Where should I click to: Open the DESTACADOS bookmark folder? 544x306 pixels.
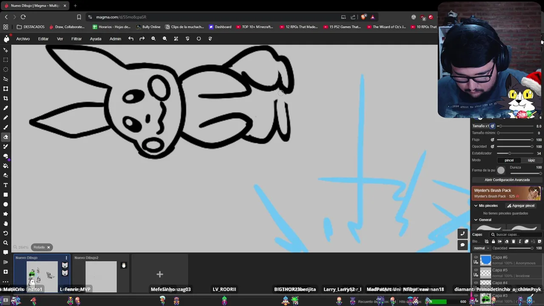point(31,27)
